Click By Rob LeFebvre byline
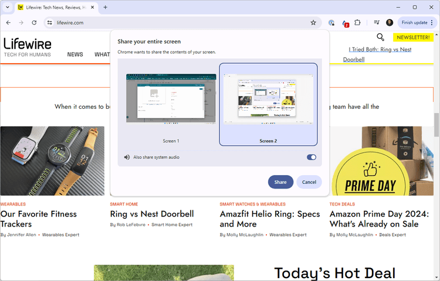The height and width of the screenshot is (281, 440). (x=128, y=224)
